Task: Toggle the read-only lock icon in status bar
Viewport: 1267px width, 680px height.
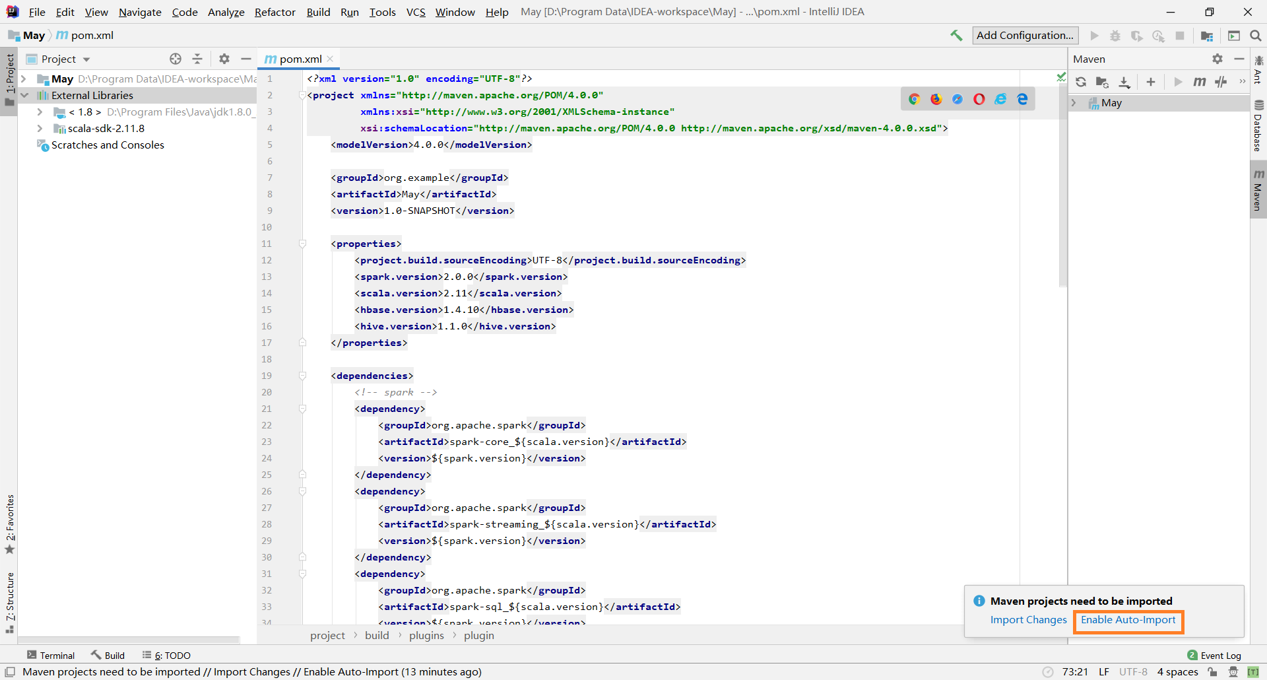Action: click(x=1212, y=672)
